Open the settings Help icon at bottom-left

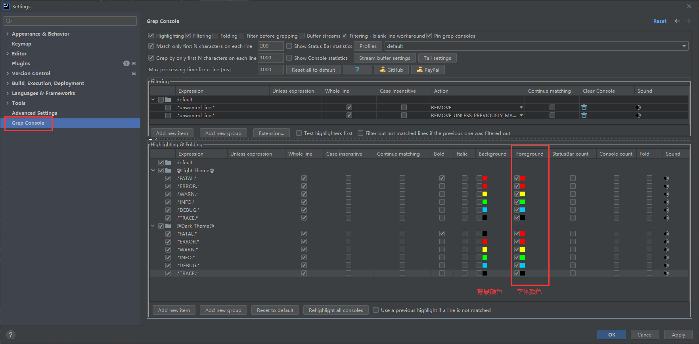[11, 334]
